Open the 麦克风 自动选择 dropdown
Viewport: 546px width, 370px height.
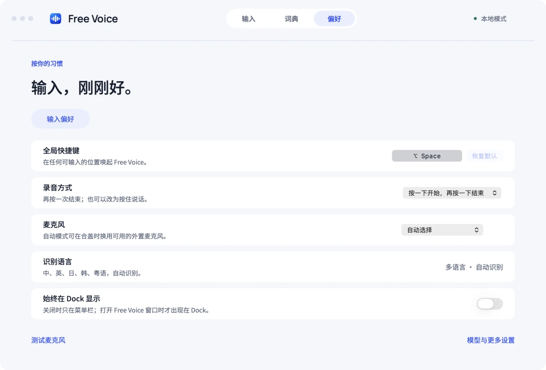coord(442,230)
